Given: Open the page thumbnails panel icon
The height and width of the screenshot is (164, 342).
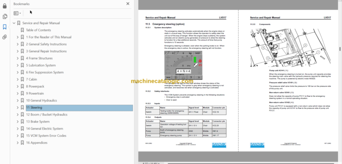Looking at the screenshot, I should [x=4, y=16].
